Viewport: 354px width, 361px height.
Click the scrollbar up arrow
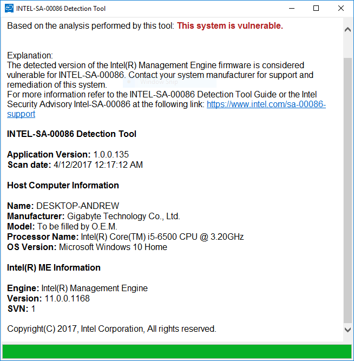[x=348, y=30]
